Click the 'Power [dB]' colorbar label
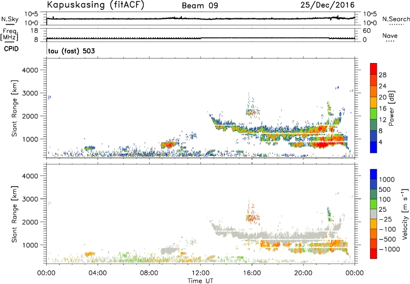The image size is (410, 284). [x=391, y=108]
